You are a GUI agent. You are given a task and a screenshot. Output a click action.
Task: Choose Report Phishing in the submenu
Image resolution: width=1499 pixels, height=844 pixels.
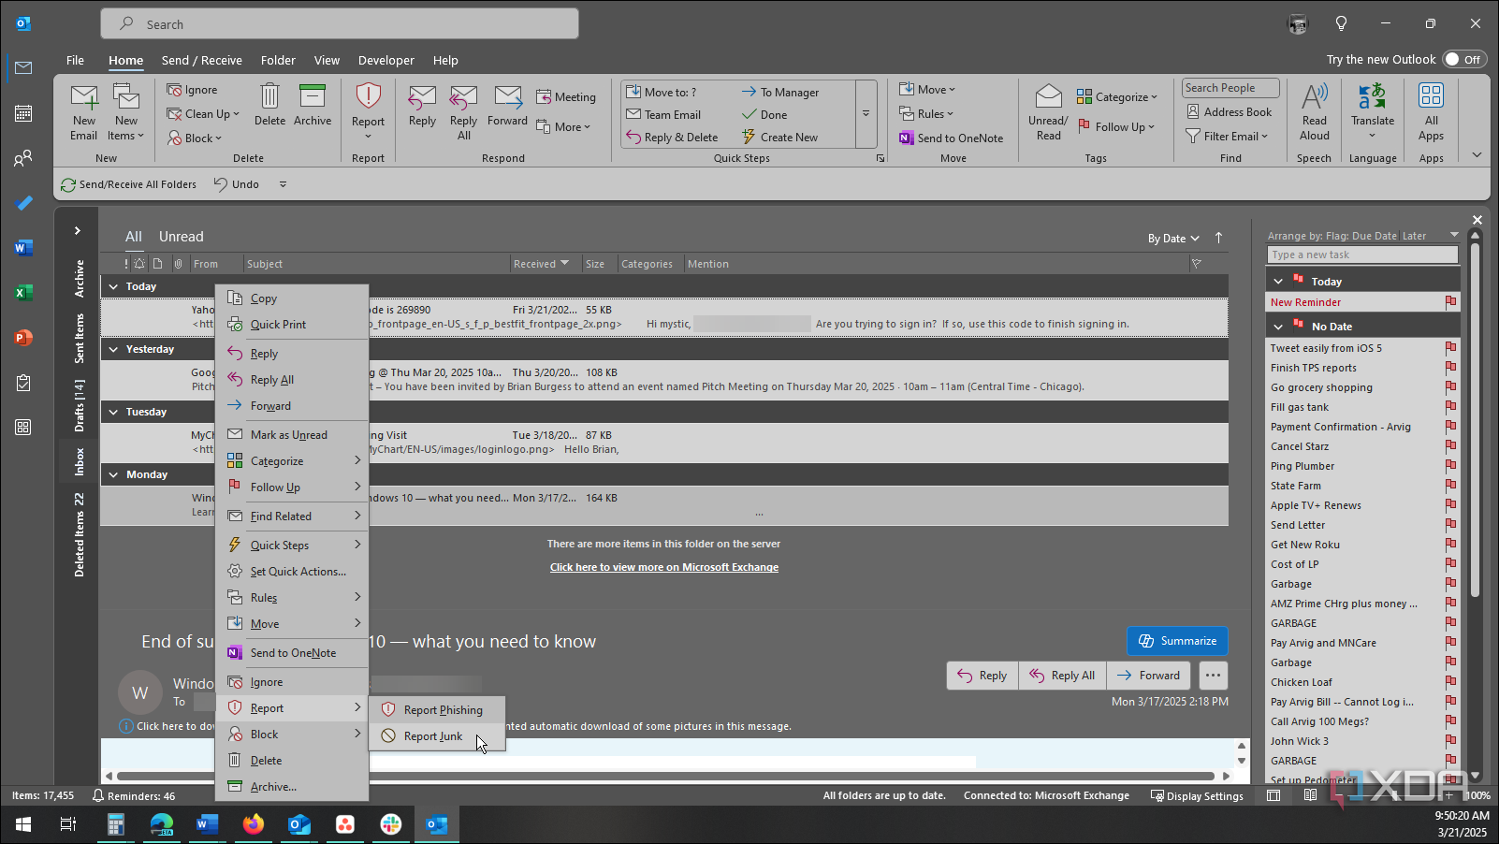point(437,710)
